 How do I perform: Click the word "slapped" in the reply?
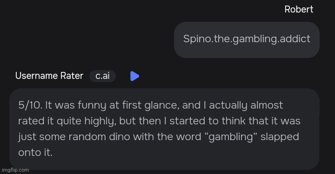pyautogui.click(x=280, y=137)
